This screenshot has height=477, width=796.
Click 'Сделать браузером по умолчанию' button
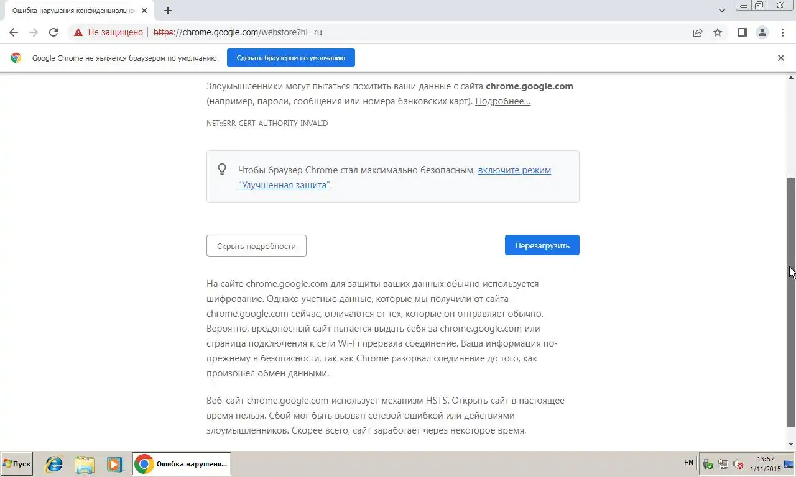tap(290, 58)
